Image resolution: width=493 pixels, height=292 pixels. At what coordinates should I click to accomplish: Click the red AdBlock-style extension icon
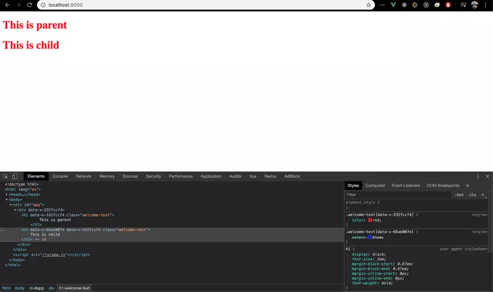[448, 5]
